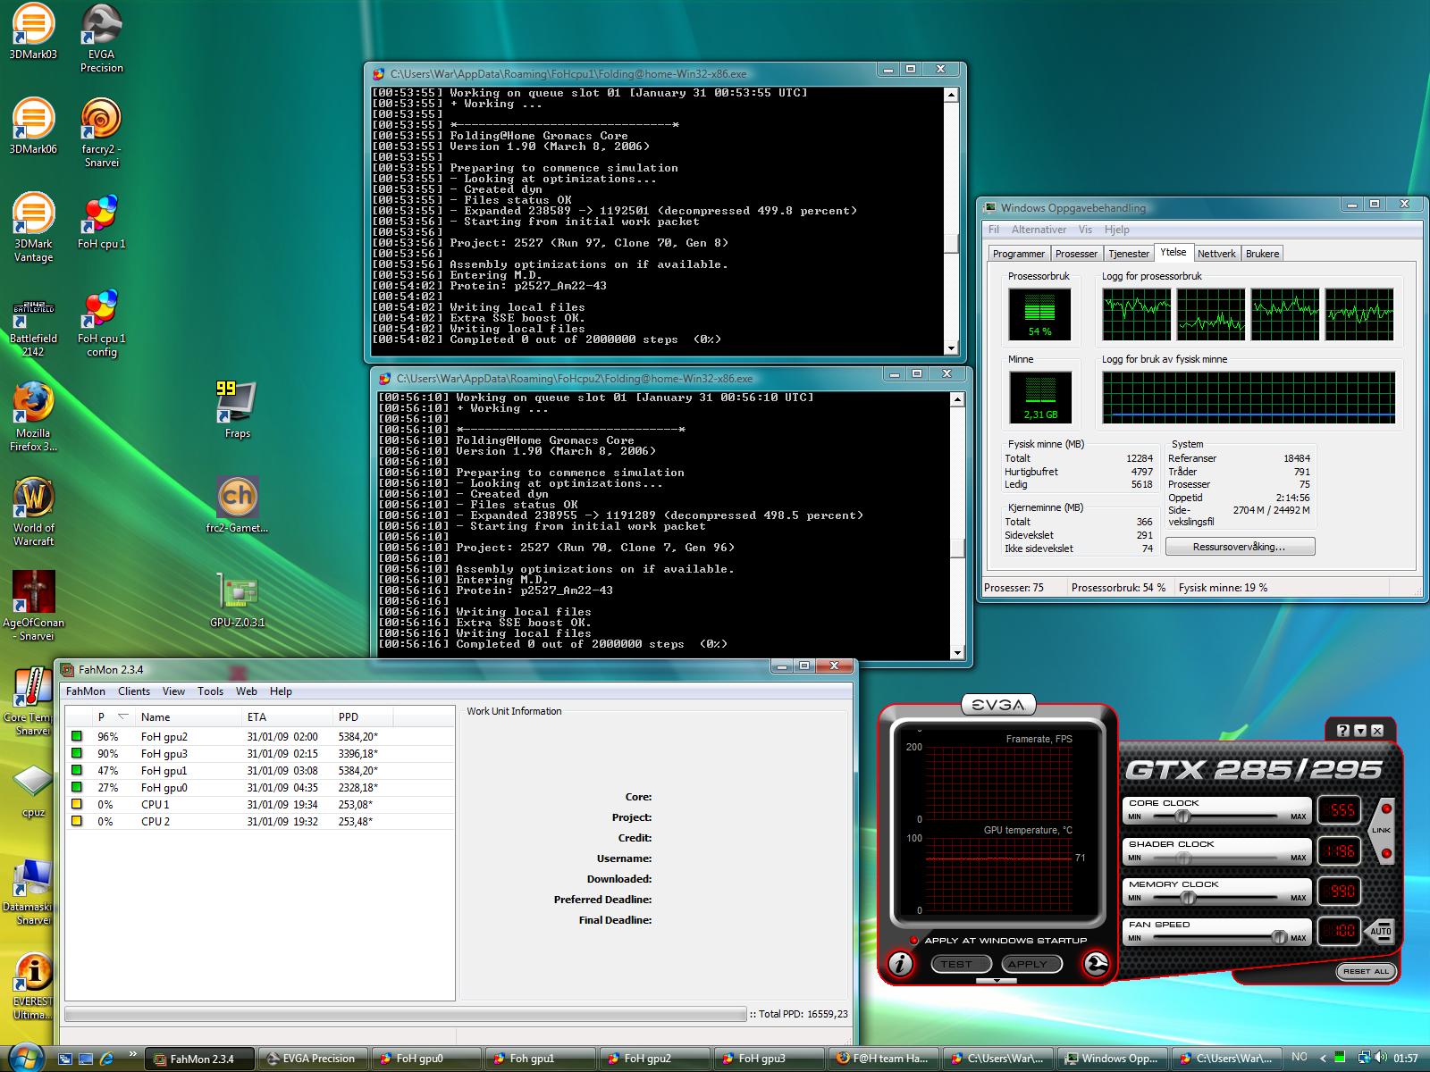Click the Windows Start orb
The image size is (1430, 1072).
tap(24, 1058)
